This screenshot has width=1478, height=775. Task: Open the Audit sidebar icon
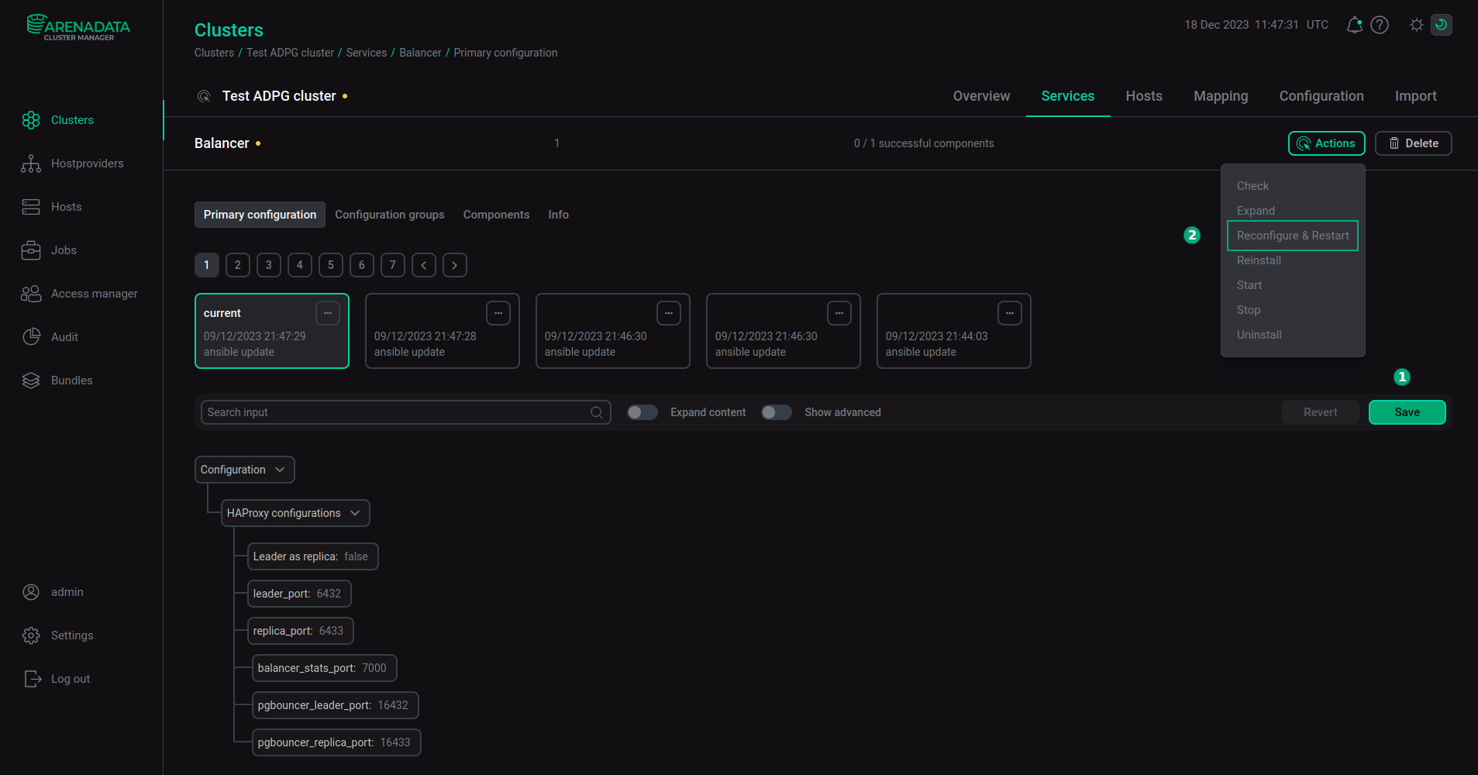click(31, 337)
